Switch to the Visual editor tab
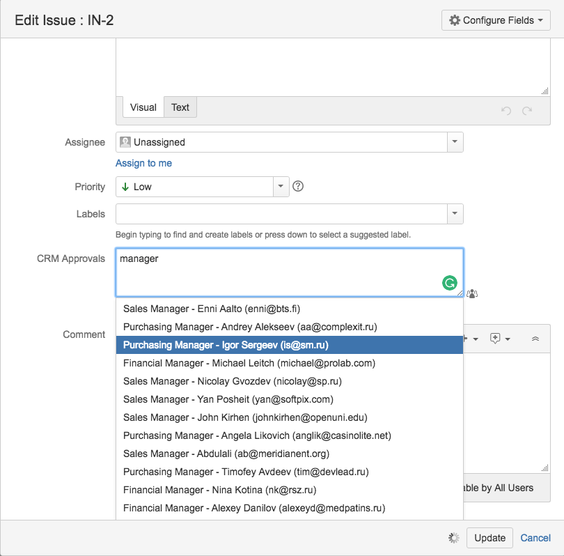 (143, 107)
